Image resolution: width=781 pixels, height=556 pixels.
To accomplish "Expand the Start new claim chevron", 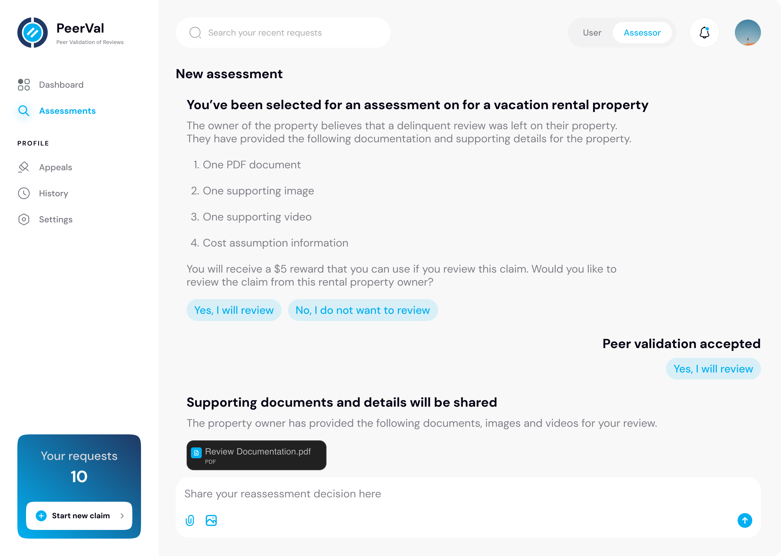I will point(122,516).
